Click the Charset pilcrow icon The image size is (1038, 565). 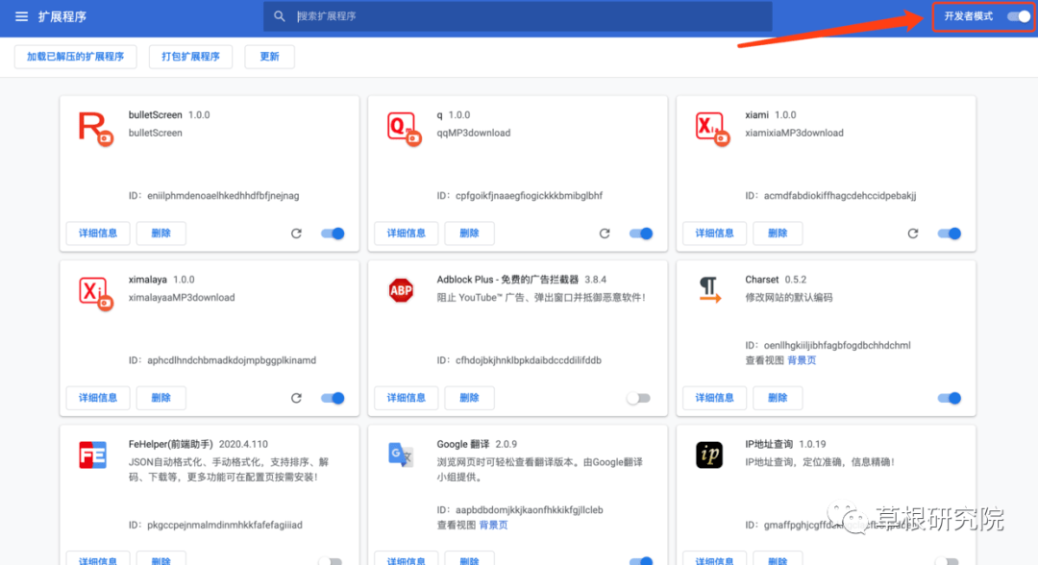click(x=709, y=290)
